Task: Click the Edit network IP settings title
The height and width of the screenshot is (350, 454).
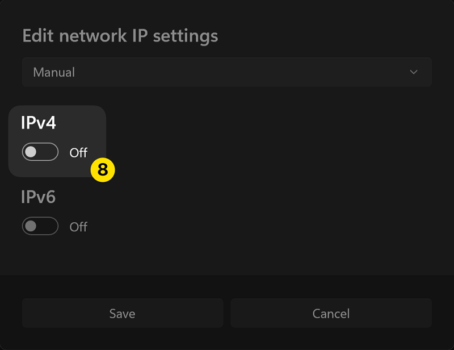Action: (120, 36)
